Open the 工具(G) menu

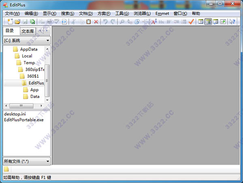coord(122,14)
